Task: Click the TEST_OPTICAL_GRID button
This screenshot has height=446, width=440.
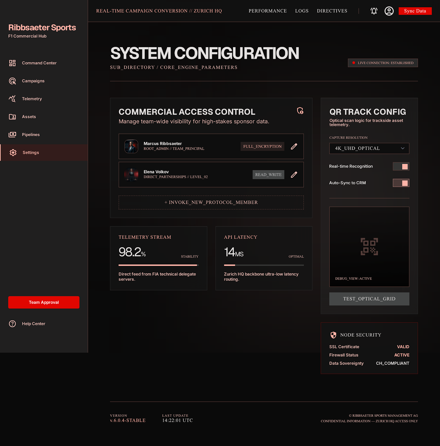Action: (x=369, y=299)
